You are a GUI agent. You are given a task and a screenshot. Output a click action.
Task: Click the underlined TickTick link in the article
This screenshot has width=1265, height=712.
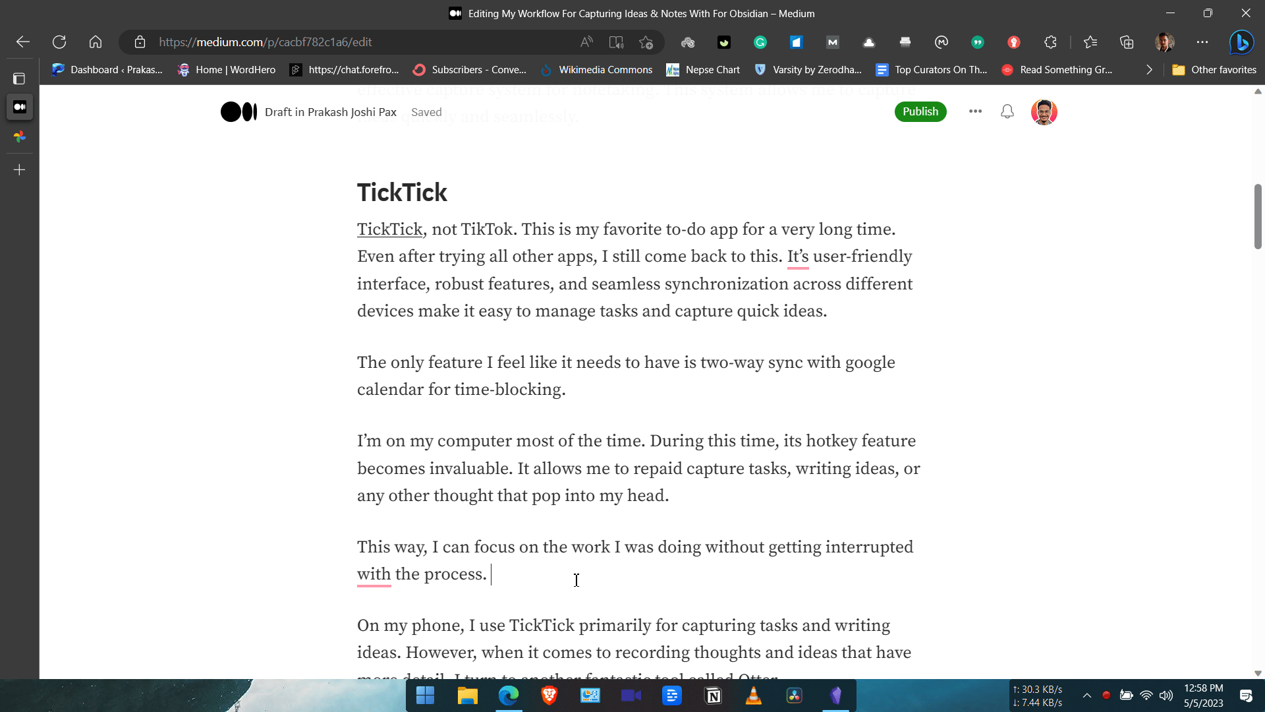coord(389,229)
